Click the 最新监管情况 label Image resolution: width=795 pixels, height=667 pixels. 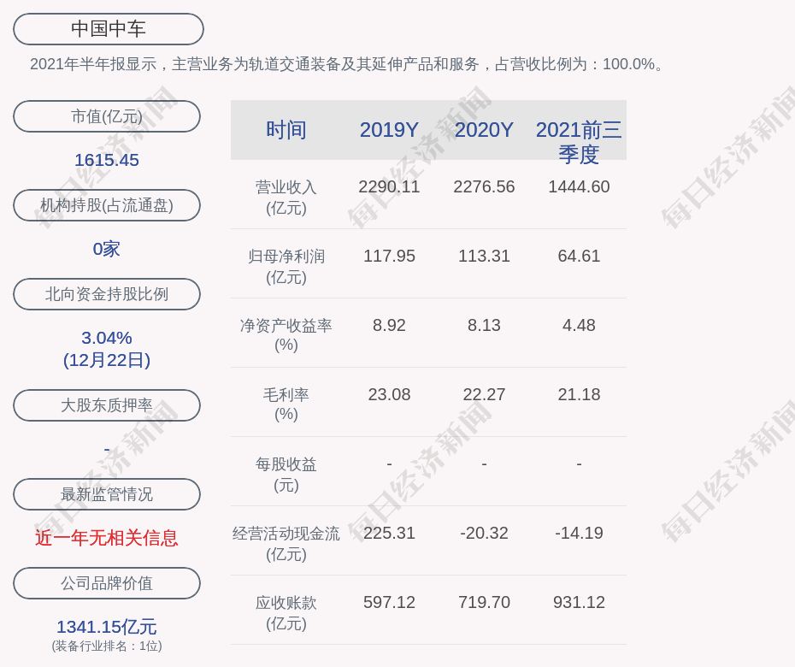tap(107, 494)
